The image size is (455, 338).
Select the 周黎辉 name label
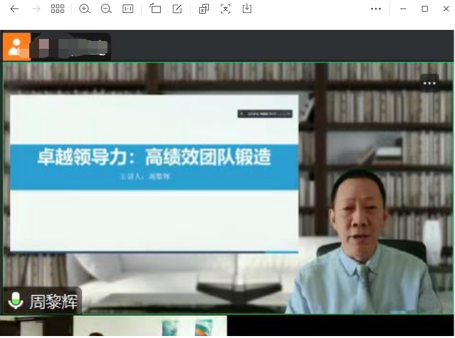click(53, 302)
